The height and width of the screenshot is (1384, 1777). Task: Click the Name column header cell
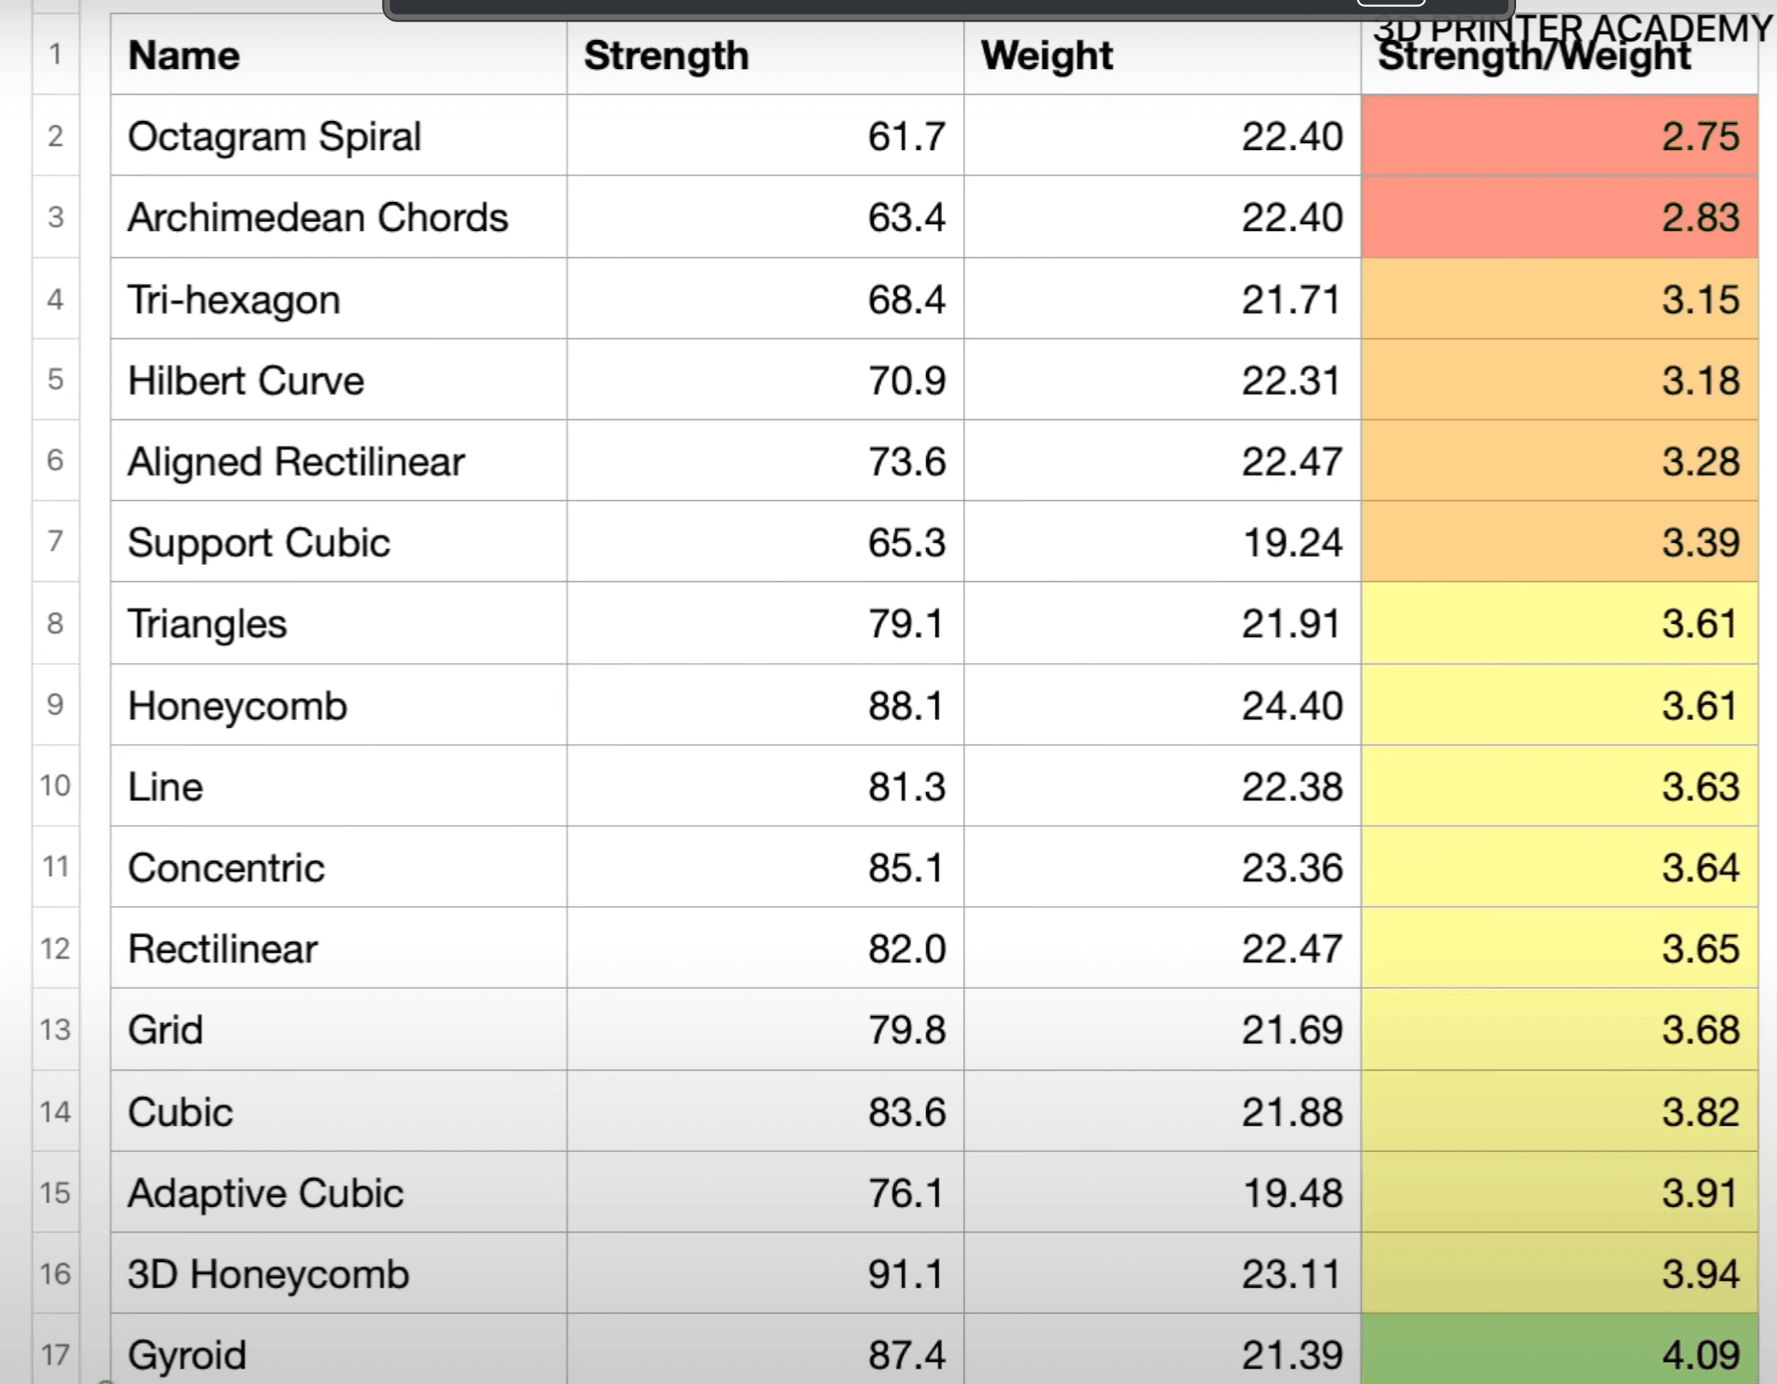tap(338, 56)
